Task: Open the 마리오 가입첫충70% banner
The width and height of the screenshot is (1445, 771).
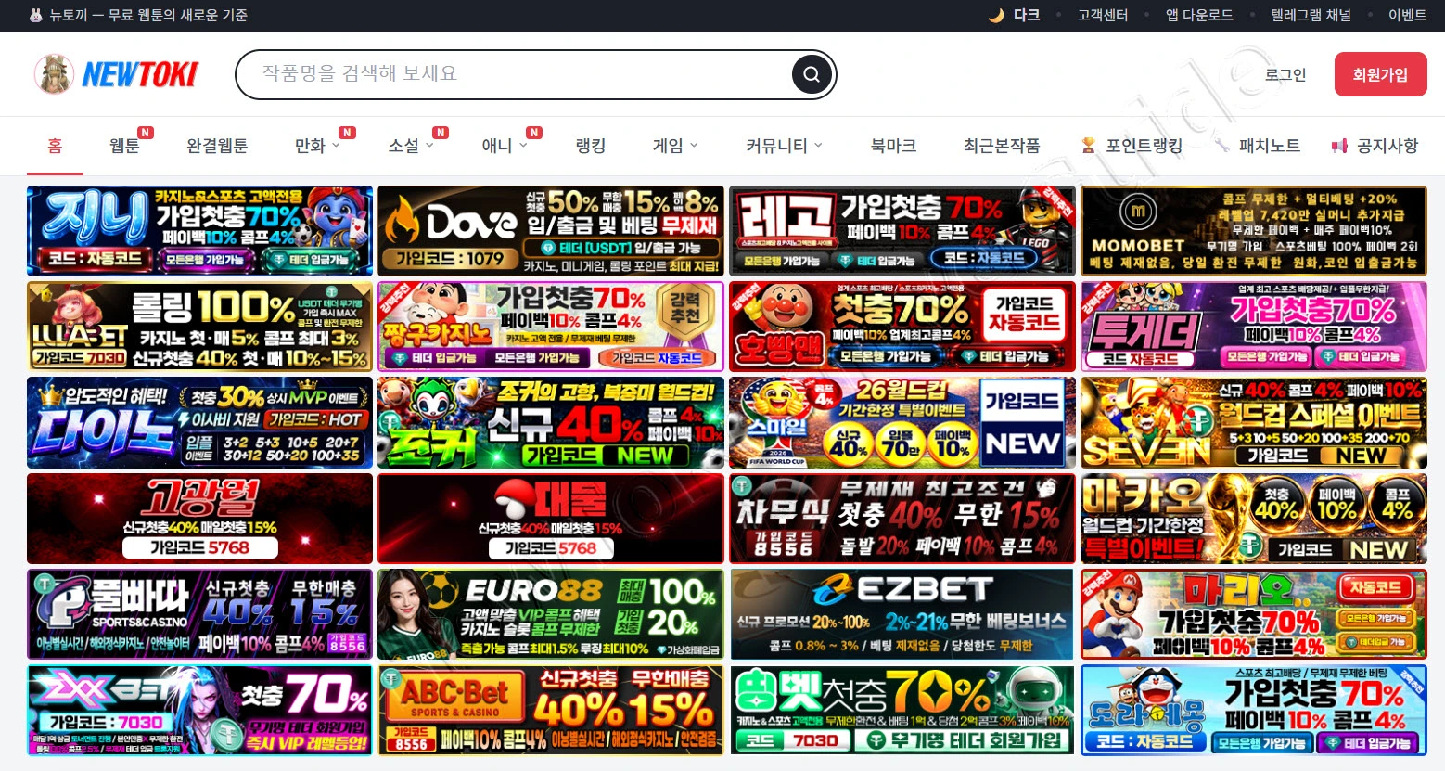Action: coord(1254,614)
